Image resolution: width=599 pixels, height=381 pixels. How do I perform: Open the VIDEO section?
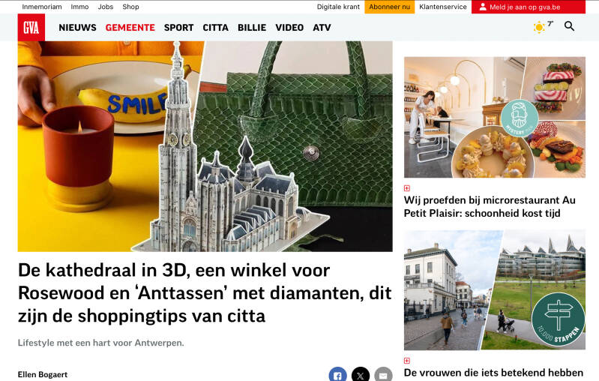click(289, 28)
